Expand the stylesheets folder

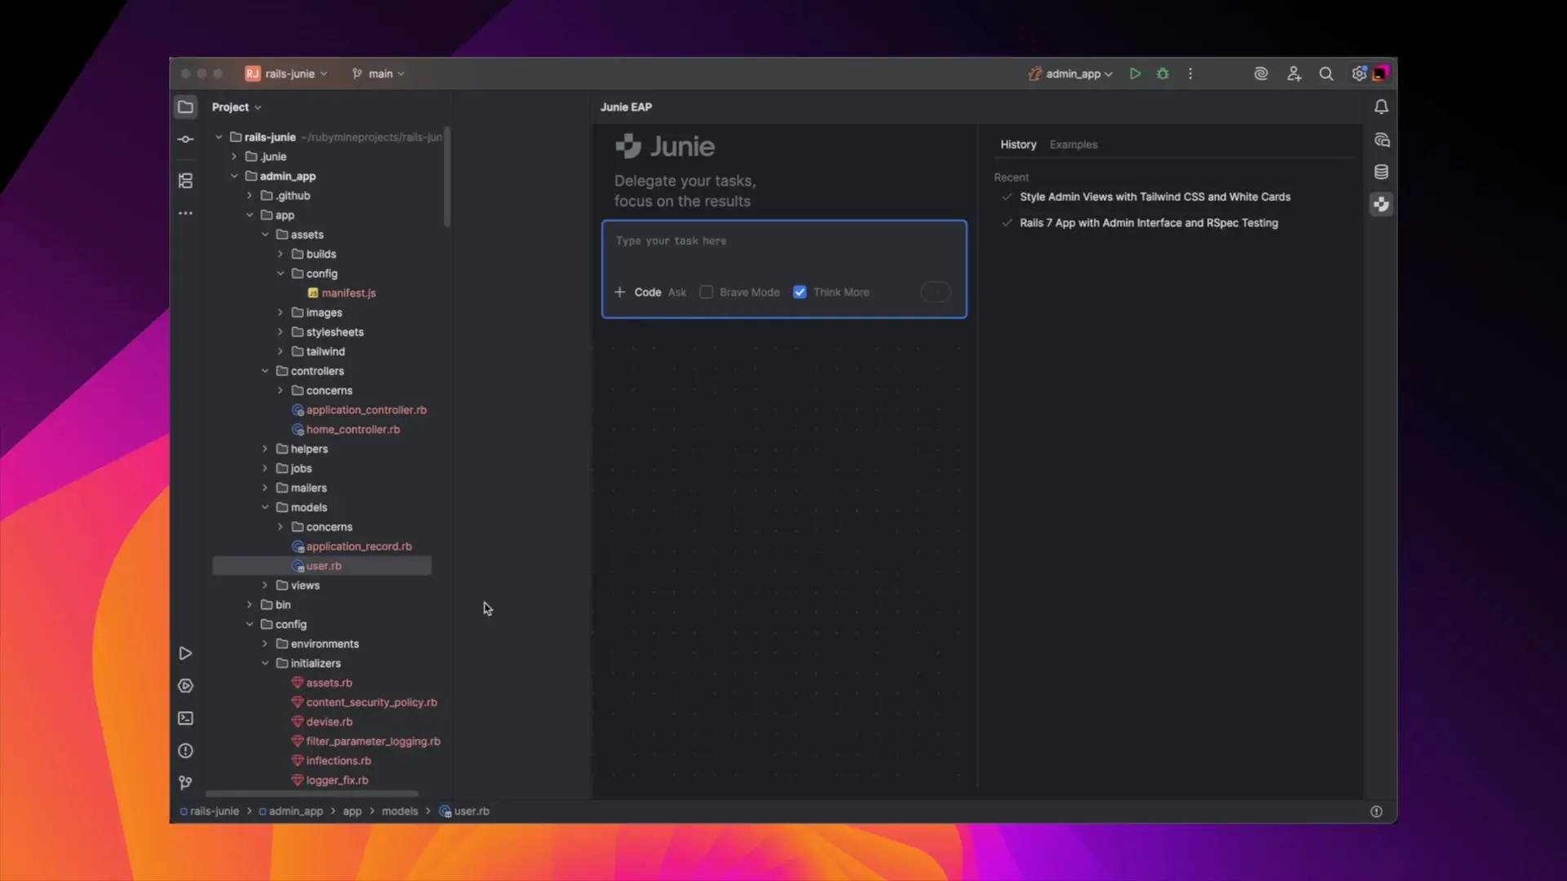click(281, 332)
